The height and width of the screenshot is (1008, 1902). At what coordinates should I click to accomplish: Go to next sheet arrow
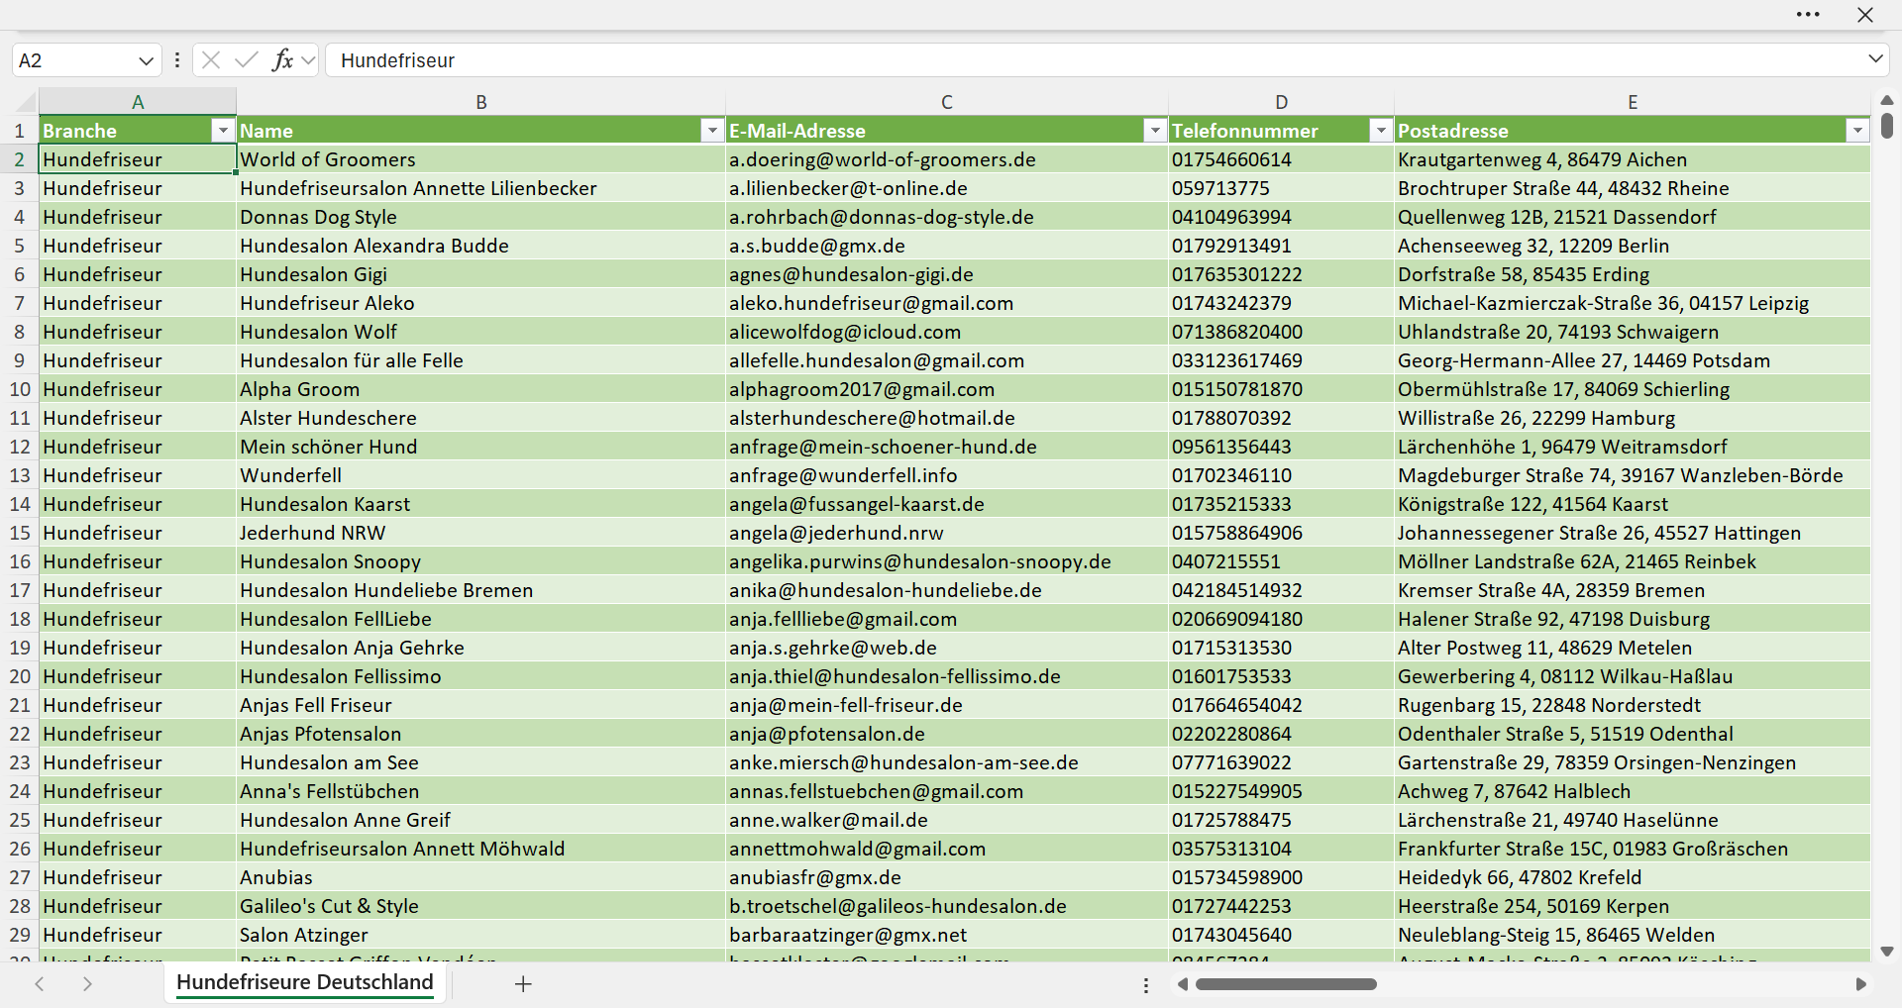point(87,983)
